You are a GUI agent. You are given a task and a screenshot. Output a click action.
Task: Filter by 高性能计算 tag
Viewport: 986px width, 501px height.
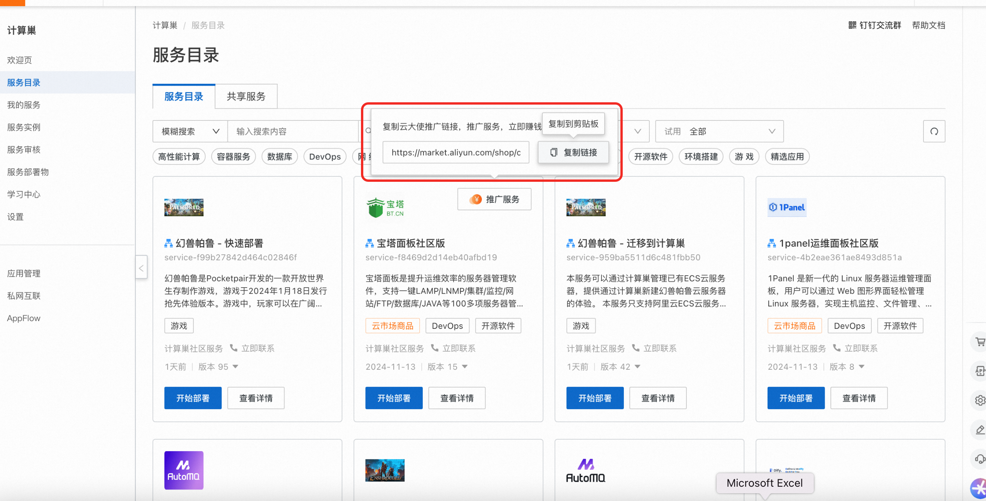pyautogui.click(x=179, y=157)
